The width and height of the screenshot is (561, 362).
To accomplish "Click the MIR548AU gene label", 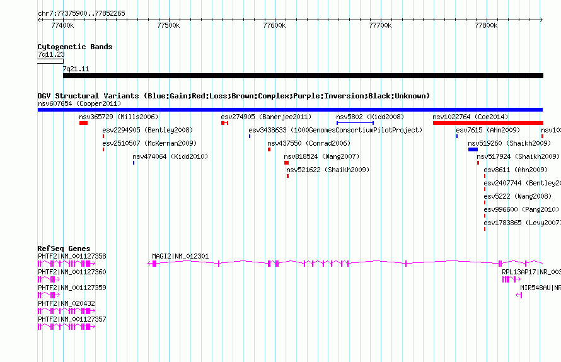I will pyautogui.click(x=540, y=288).
